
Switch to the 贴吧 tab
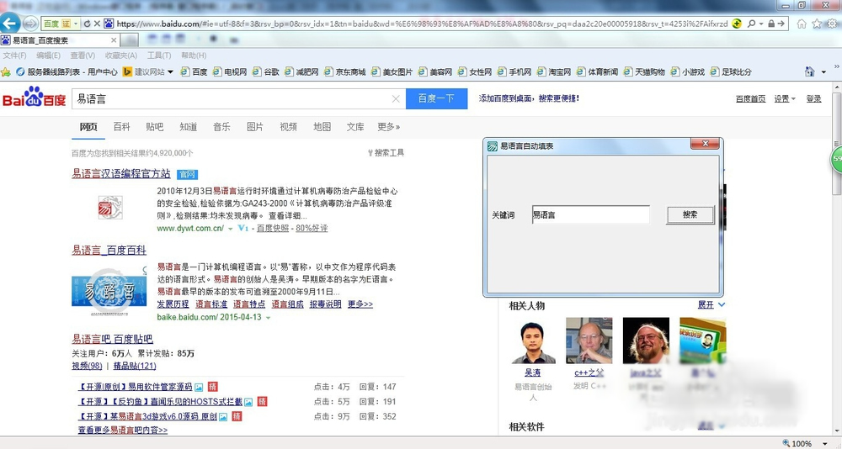point(155,127)
